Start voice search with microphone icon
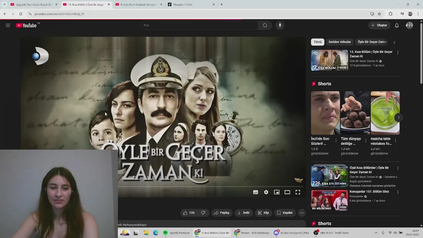 280,25
